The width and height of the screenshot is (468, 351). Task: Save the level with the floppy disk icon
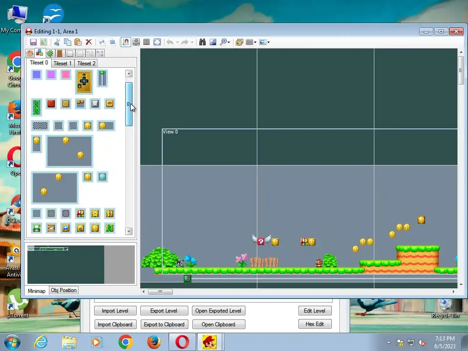point(33,42)
